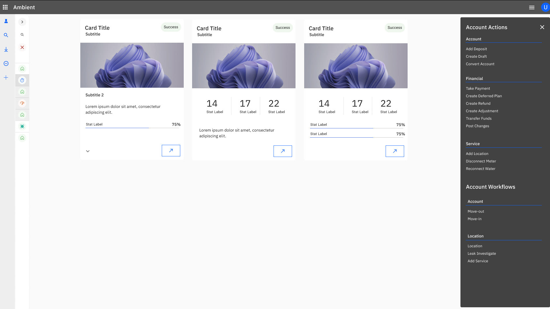The width and height of the screenshot is (550, 309).
Task: Select Create Deferred Plan
Action: point(484,96)
